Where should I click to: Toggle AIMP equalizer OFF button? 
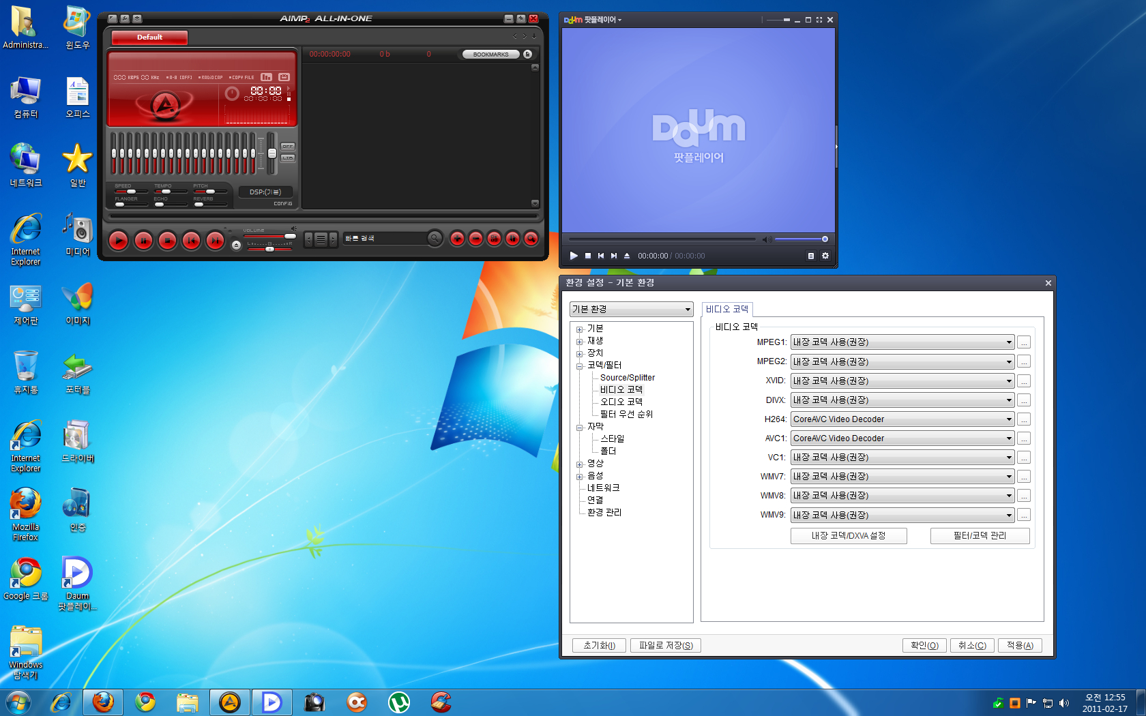287,147
